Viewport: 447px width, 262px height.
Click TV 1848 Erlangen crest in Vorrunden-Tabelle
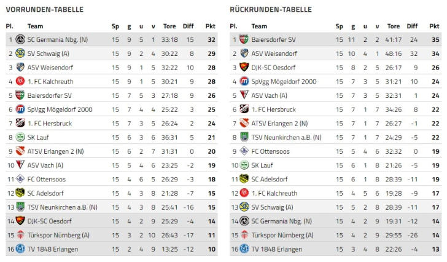pos(20,248)
